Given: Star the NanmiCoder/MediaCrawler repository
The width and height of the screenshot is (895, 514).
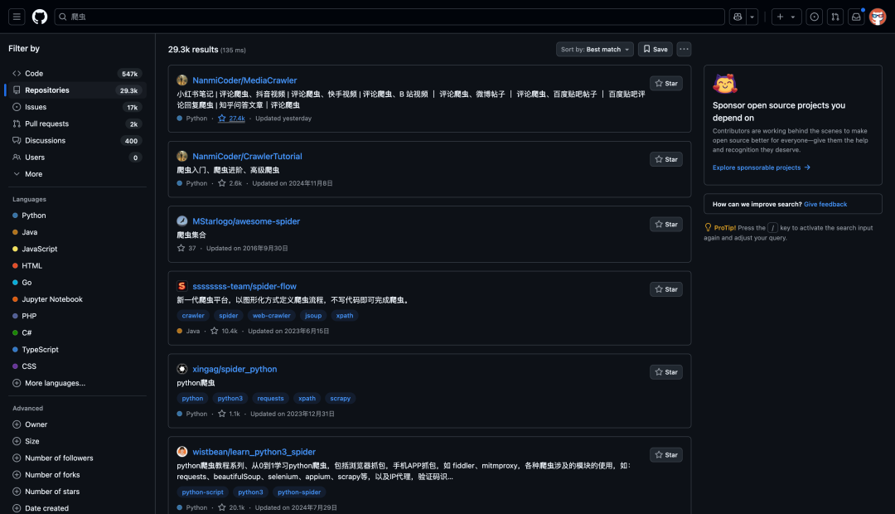Looking at the screenshot, I should click(x=666, y=84).
